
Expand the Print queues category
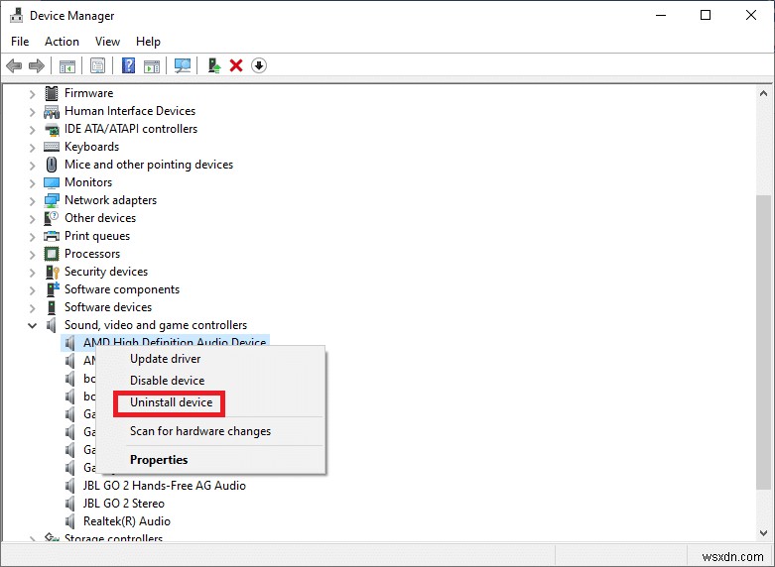click(x=32, y=237)
